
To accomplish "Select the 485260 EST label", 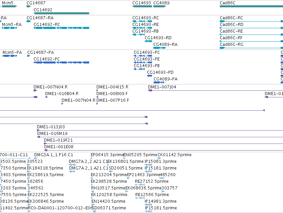I will click(x=168, y=175).
